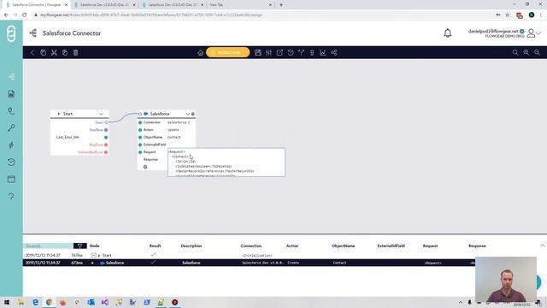The image size is (547, 308).
Task: Click the copy icon in the design toolbar
Action: click(44, 53)
